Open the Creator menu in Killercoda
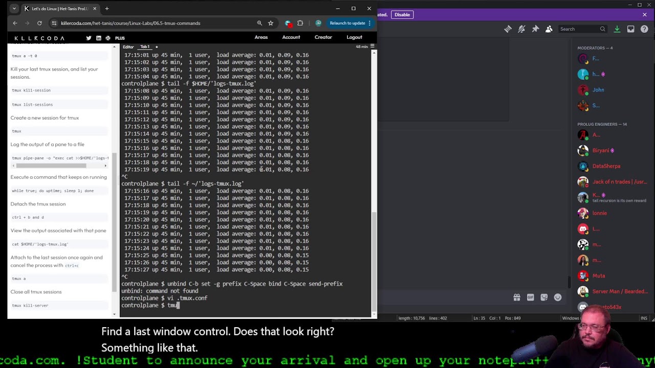The height and width of the screenshot is (368, 655). pyautogui.click(x=323, y=37)
